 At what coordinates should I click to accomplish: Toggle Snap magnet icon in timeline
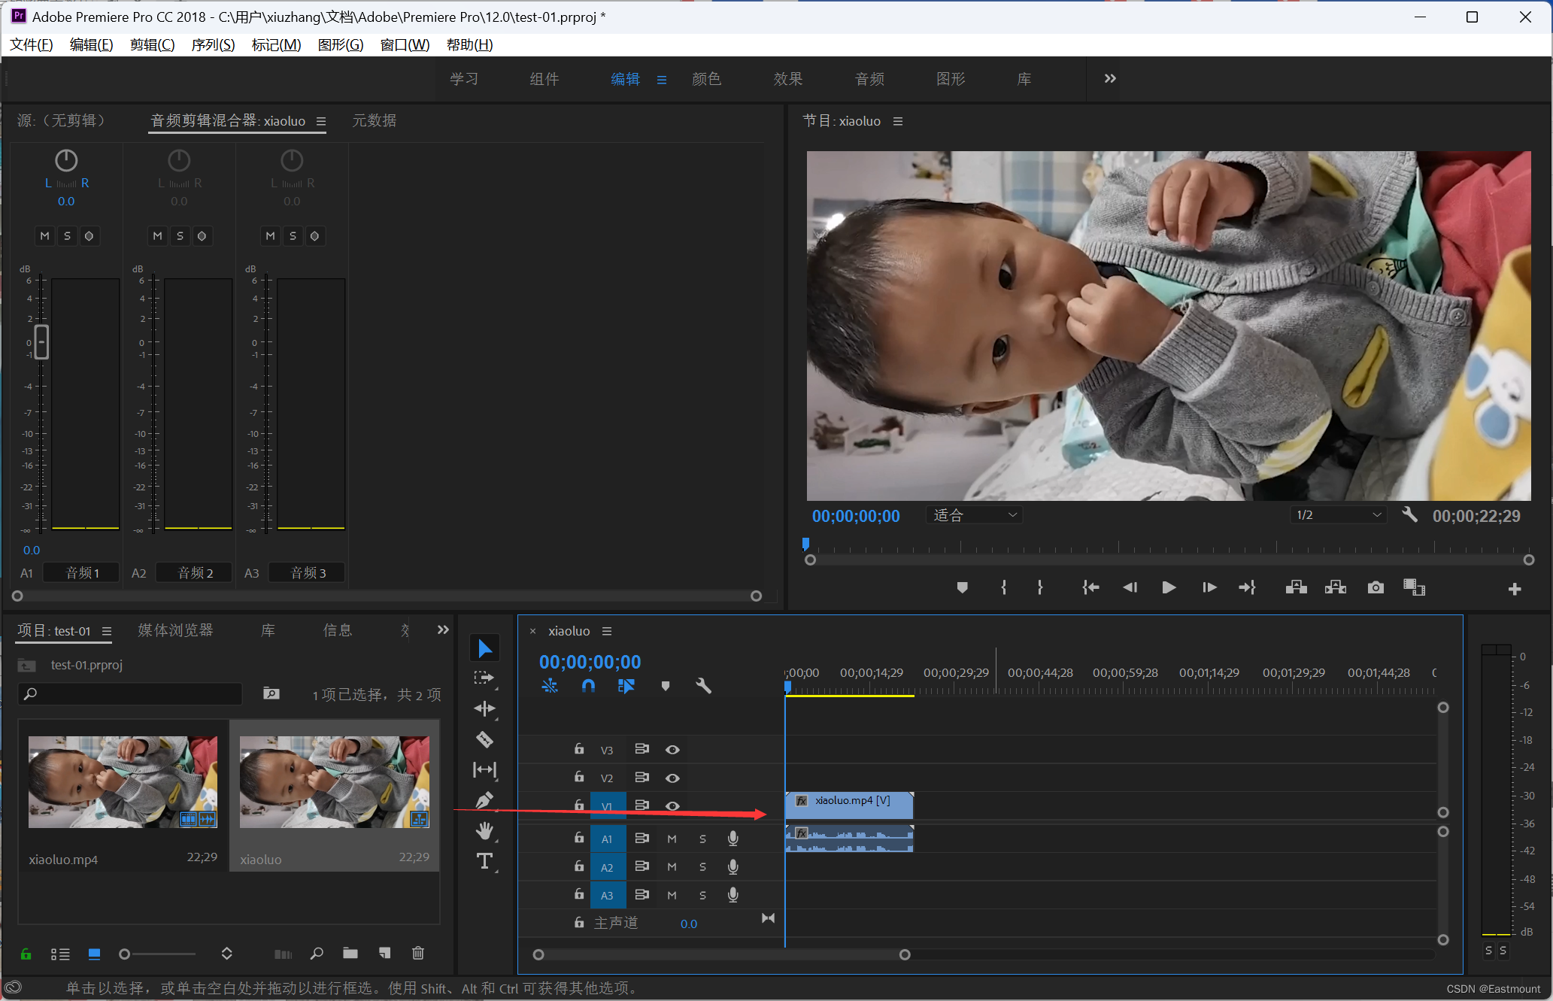588,686
